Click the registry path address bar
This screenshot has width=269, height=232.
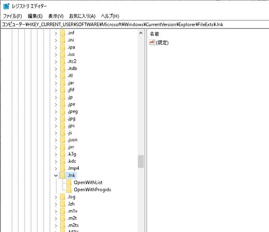(134, 25)
